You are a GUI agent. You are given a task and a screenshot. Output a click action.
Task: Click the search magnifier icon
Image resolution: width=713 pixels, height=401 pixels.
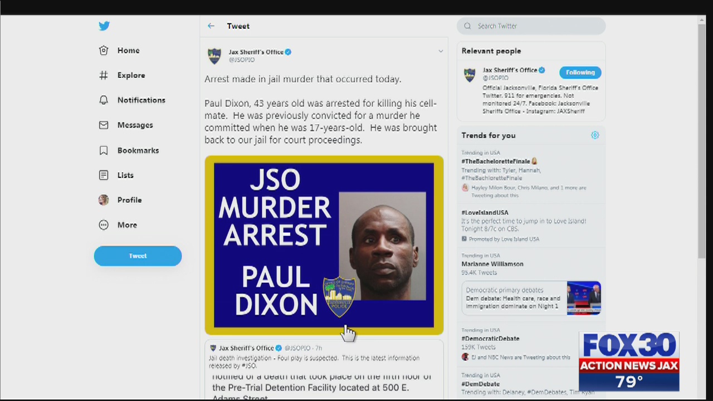coord(467,26)
